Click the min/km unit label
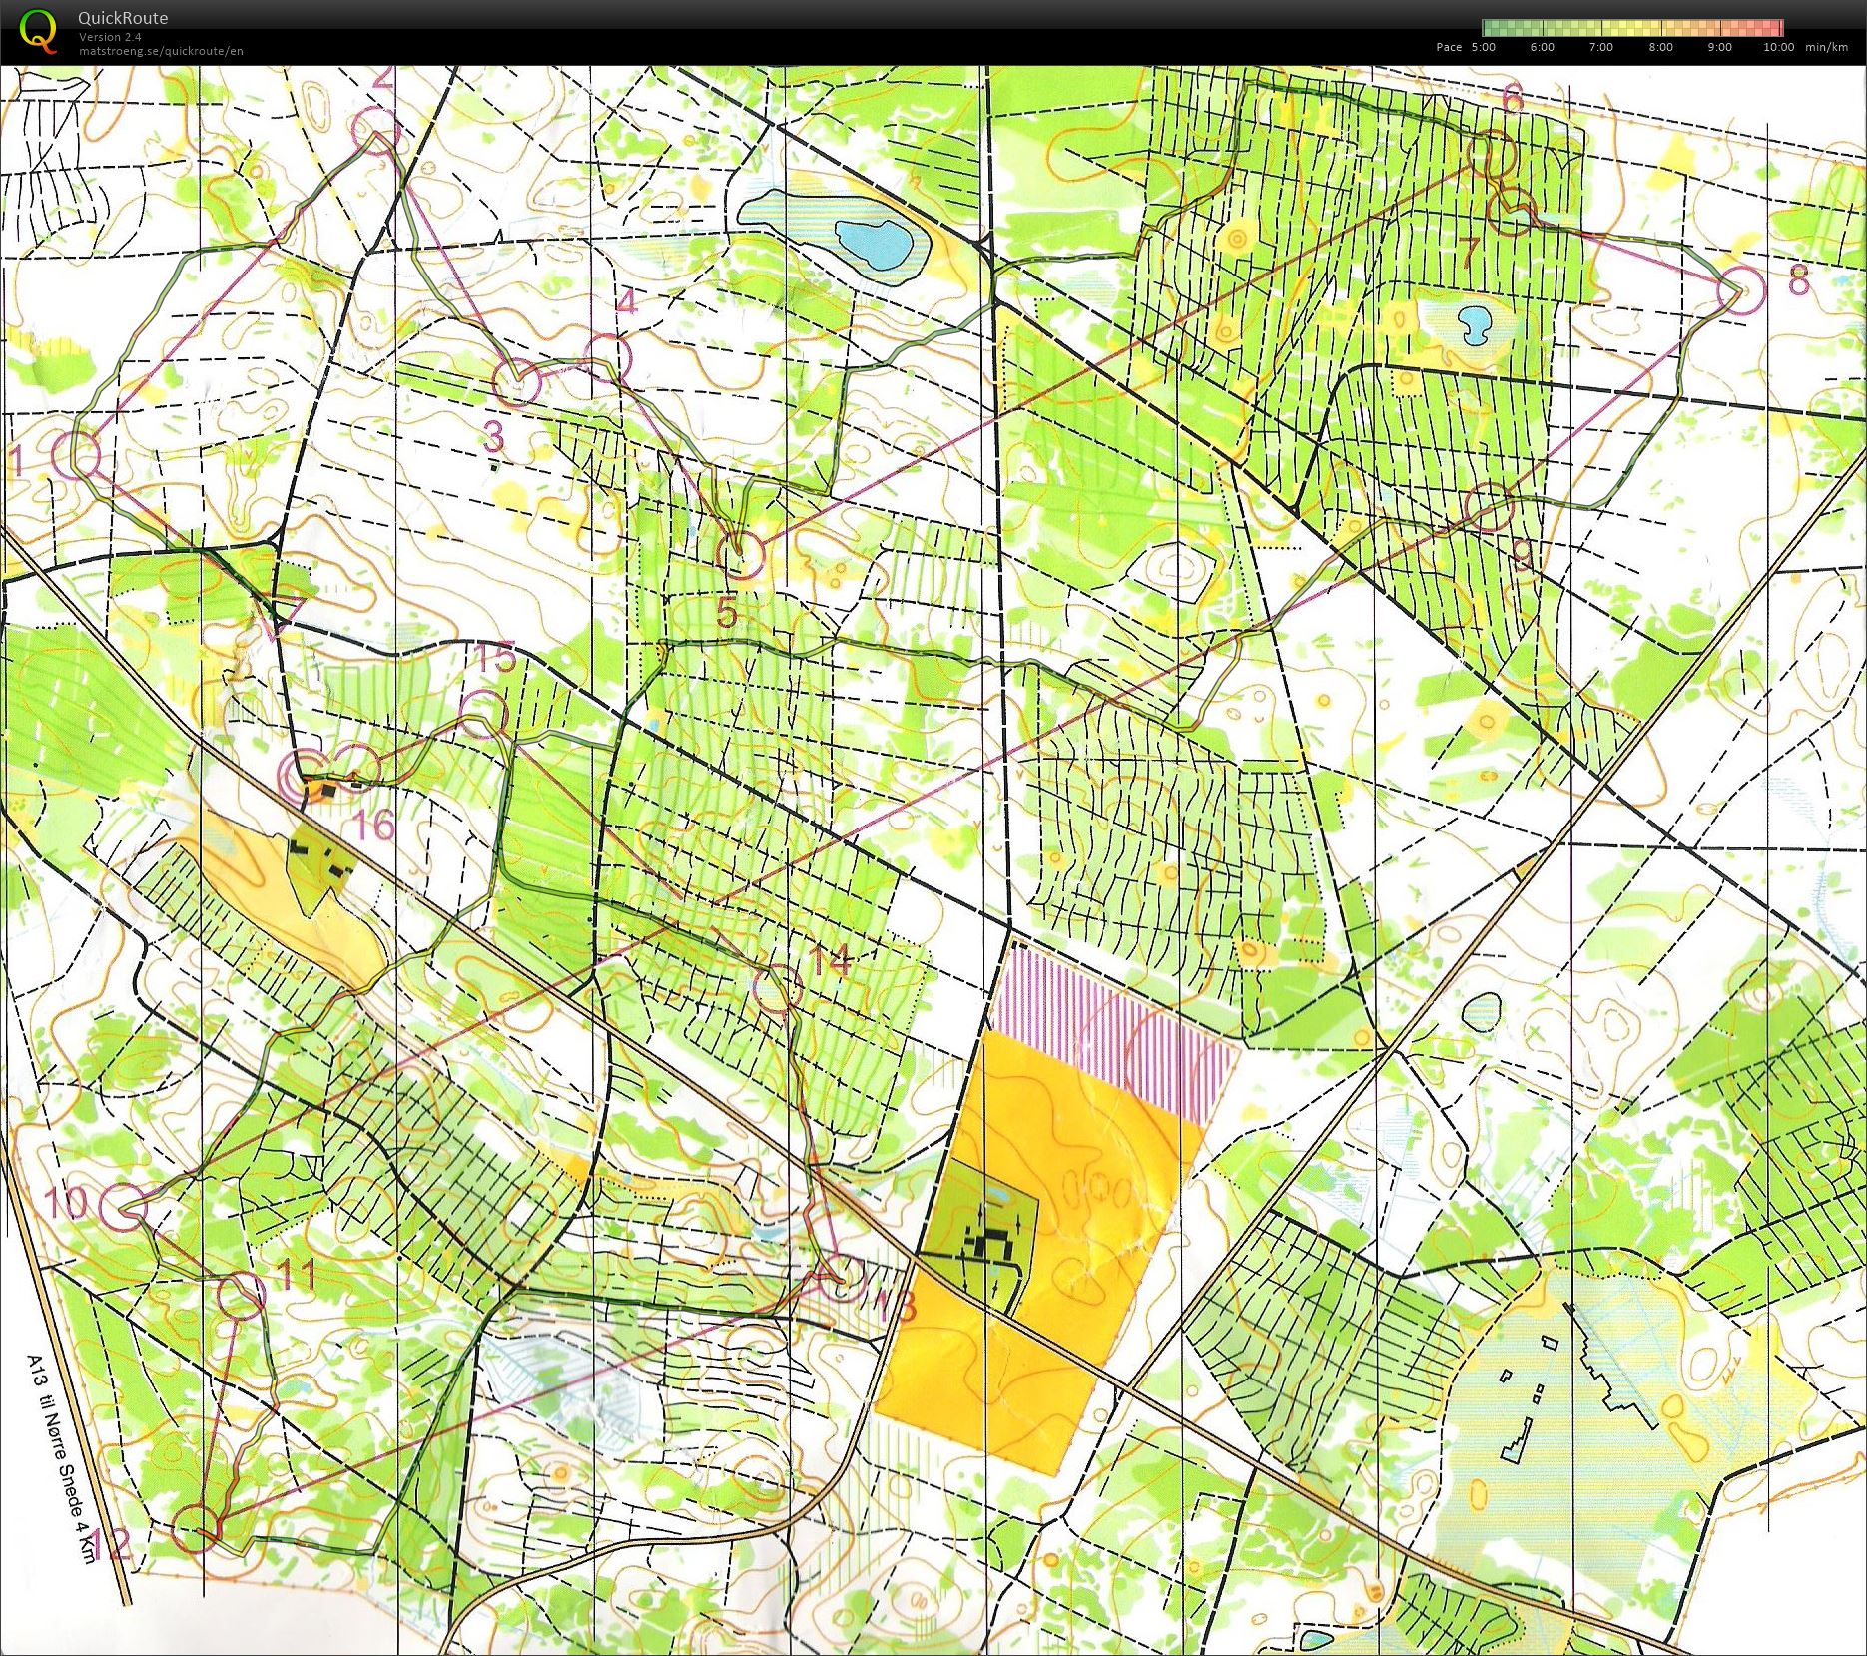Screen dimensions: 1867x1656 [1826, 47]
